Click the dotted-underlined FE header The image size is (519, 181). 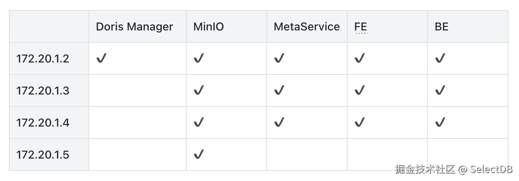pos(360,27)
